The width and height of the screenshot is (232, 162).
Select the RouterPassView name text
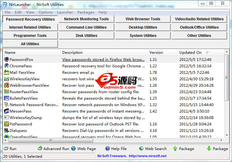coord(24,92)
